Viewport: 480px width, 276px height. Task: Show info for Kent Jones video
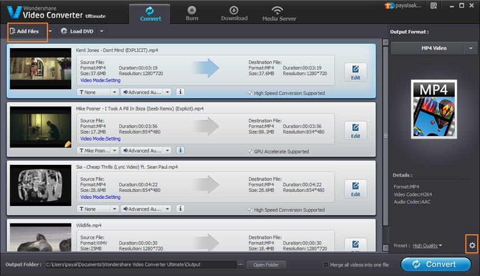(180, 92)
